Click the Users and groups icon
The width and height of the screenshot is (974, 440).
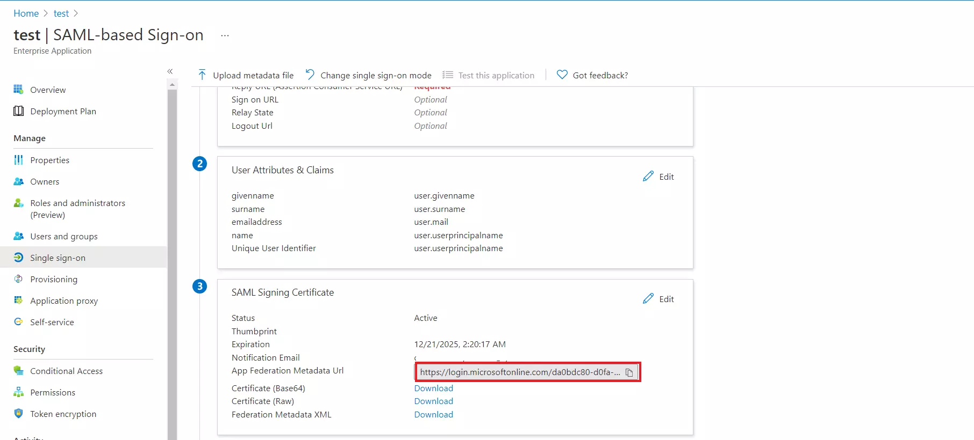click(x=18, y=236)
